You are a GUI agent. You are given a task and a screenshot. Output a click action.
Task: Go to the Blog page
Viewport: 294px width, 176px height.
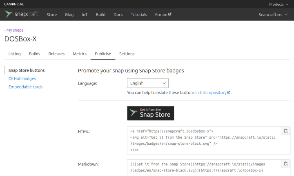(x=69, y=15)
